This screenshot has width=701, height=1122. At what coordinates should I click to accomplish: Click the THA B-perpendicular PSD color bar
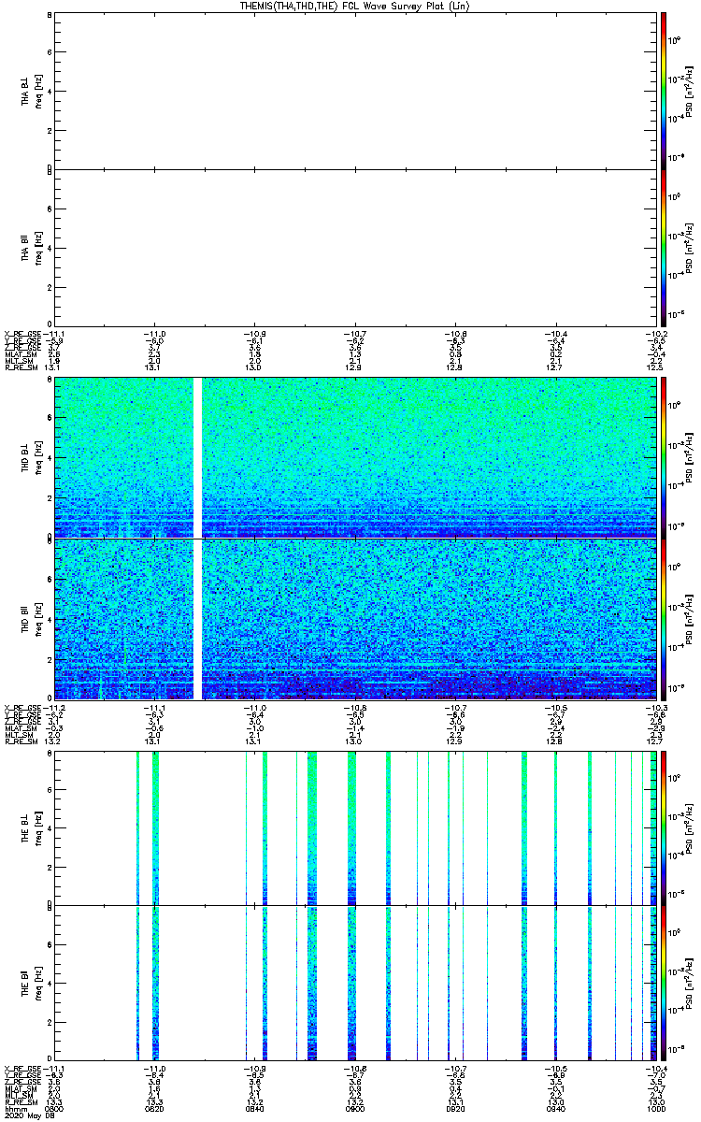664,91
